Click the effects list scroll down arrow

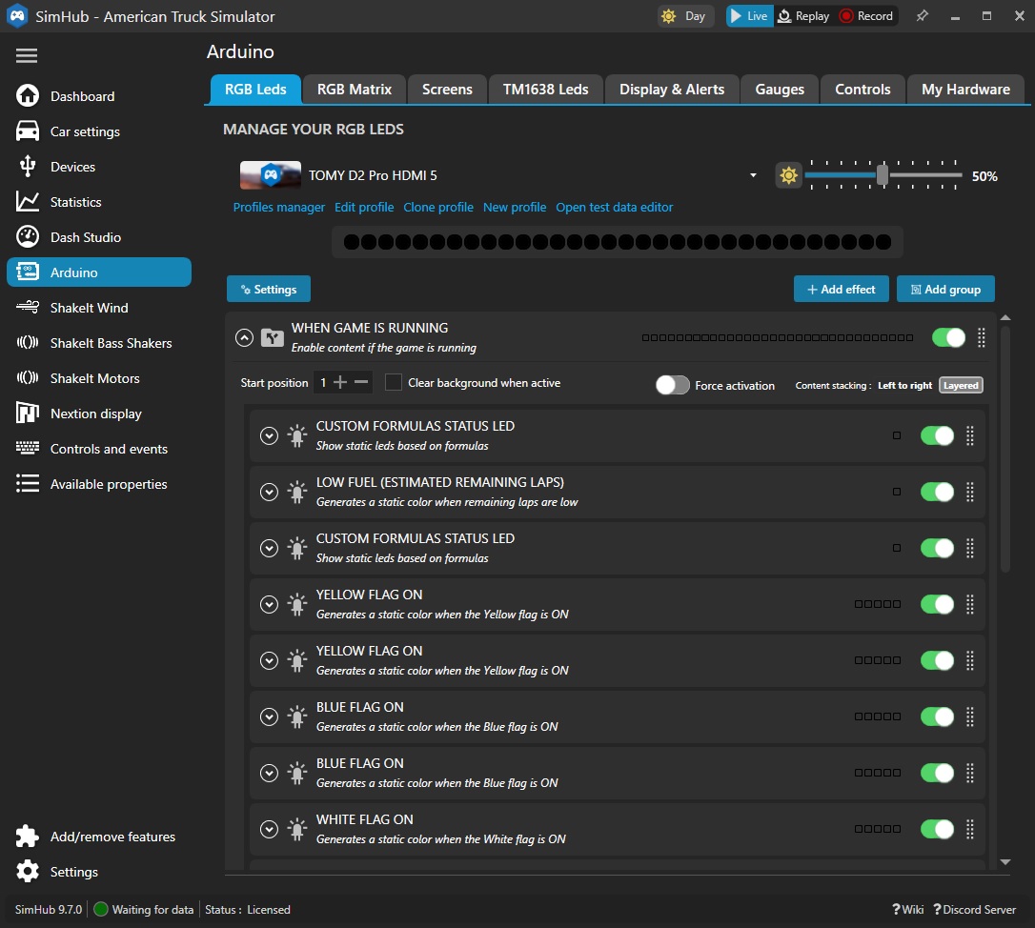click(1005, 862)
